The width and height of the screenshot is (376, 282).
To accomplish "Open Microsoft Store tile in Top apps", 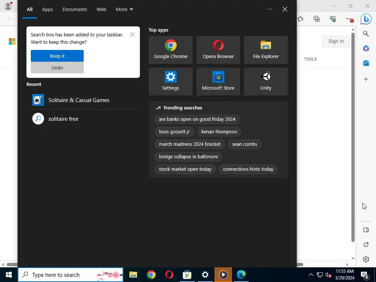I will point(218,82).
